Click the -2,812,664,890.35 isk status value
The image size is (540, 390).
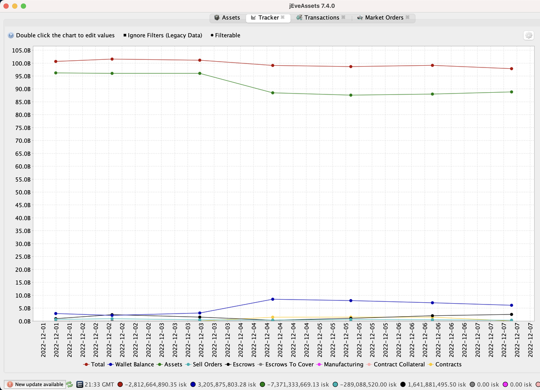[156, 384]
